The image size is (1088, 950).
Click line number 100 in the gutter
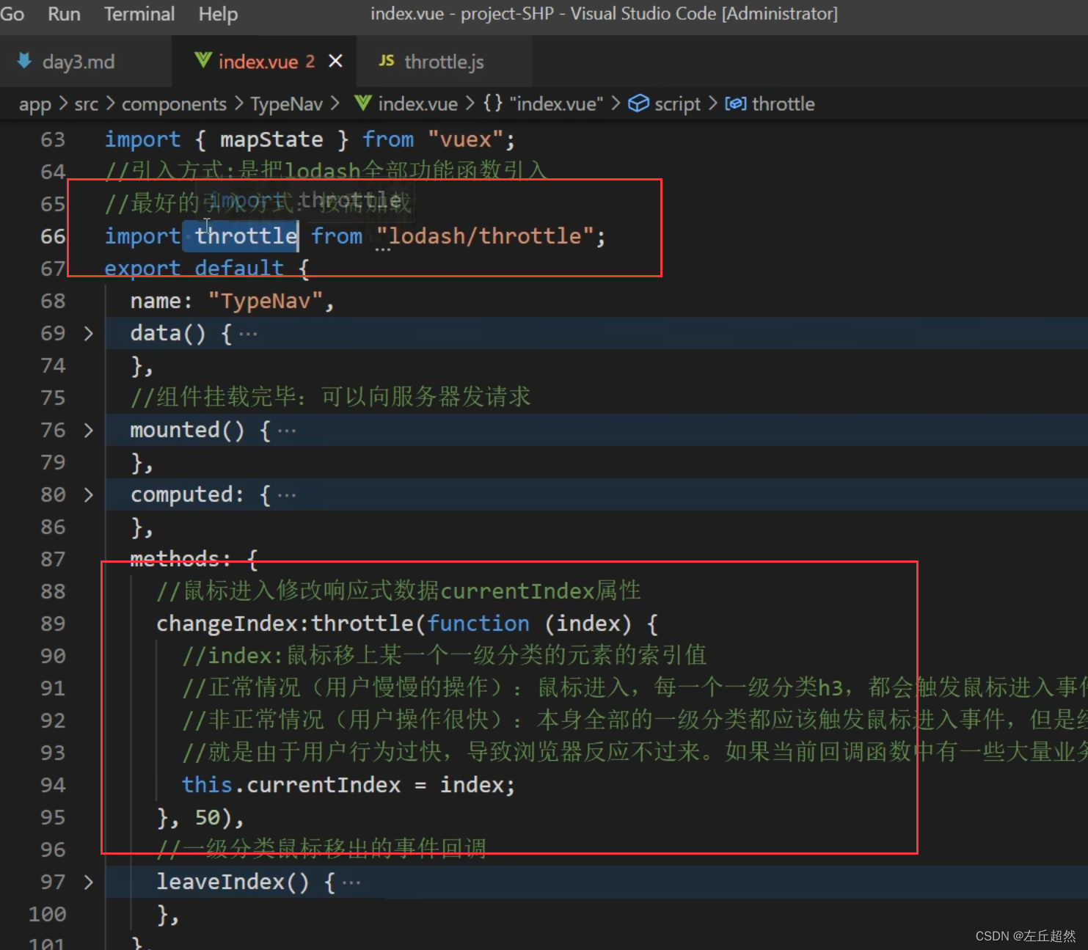click(x=47, y=915)
